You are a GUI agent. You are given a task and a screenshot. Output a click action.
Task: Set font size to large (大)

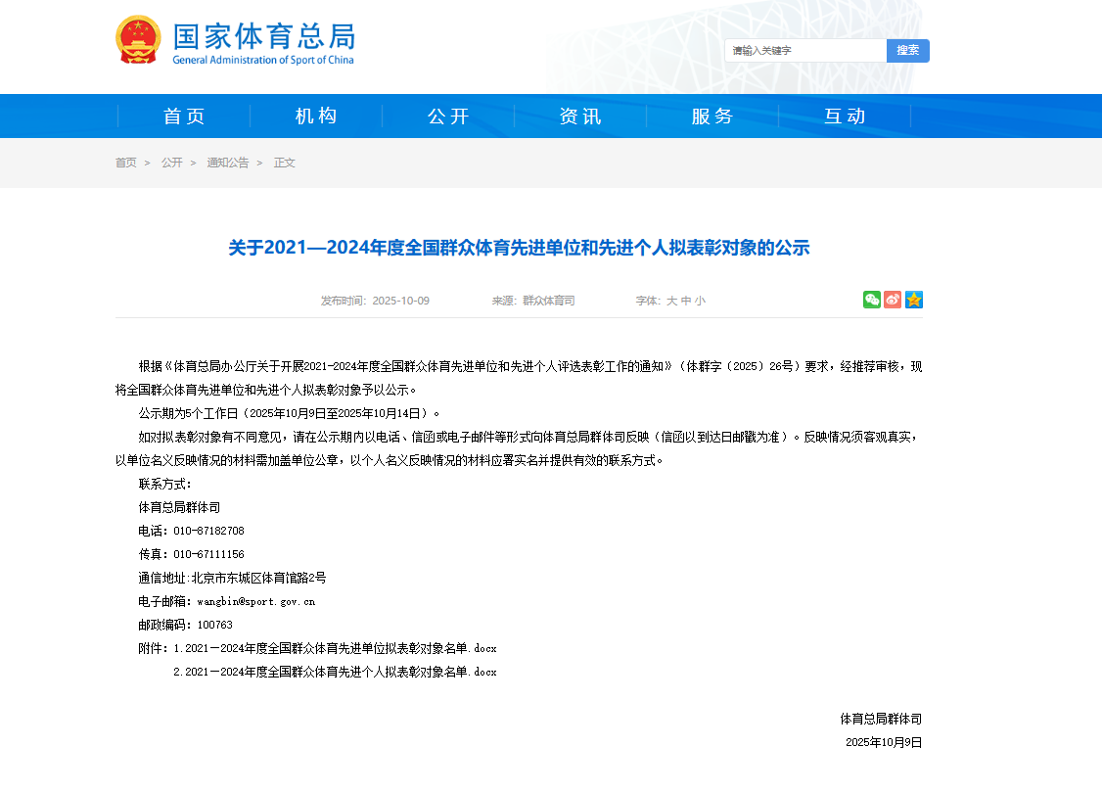(x=671, y=302)
